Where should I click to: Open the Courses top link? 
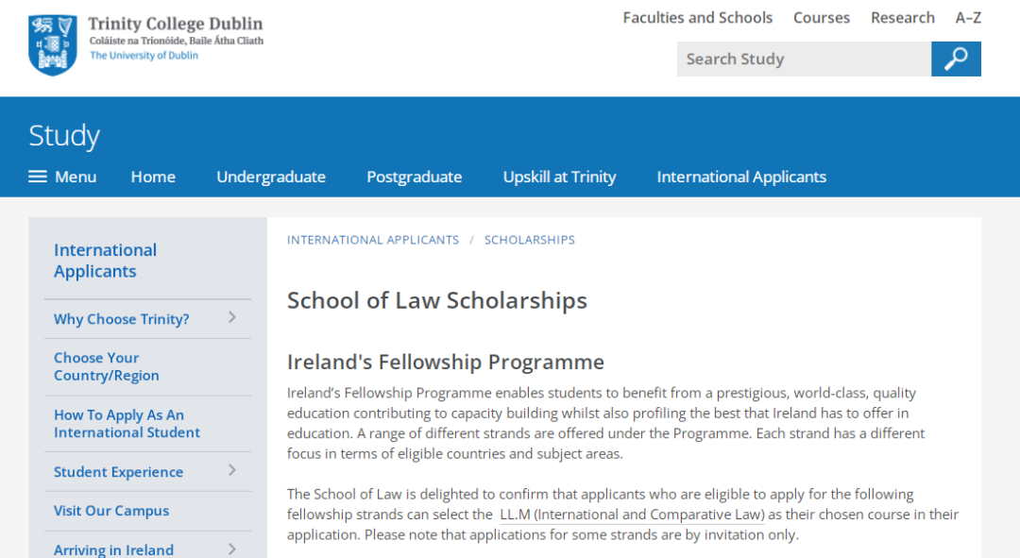(822, 18)
